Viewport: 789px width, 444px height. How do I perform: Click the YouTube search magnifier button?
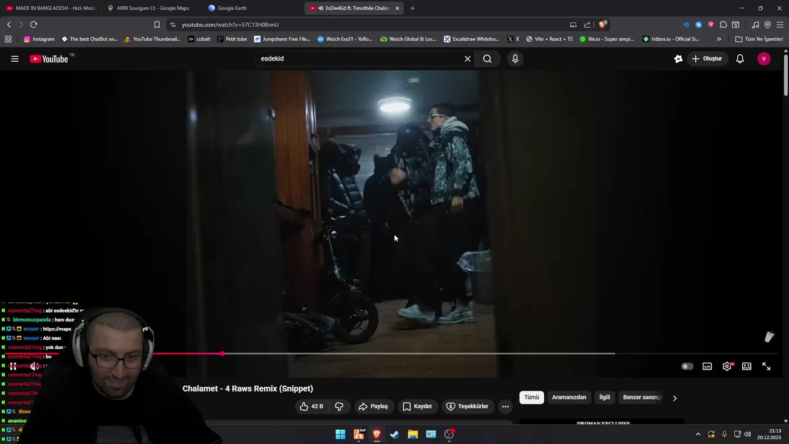488,59
